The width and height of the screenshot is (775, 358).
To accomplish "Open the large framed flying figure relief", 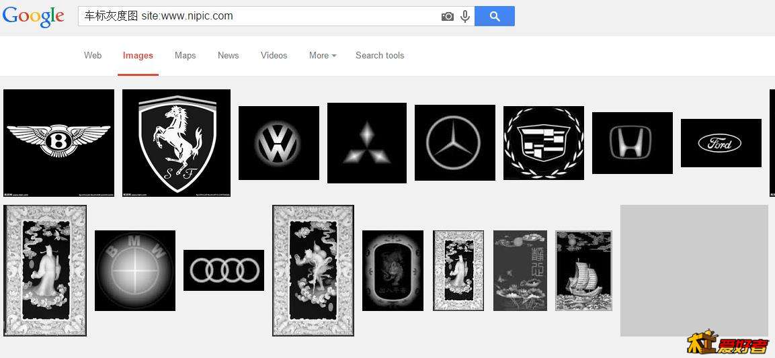I will click(313, 271).
